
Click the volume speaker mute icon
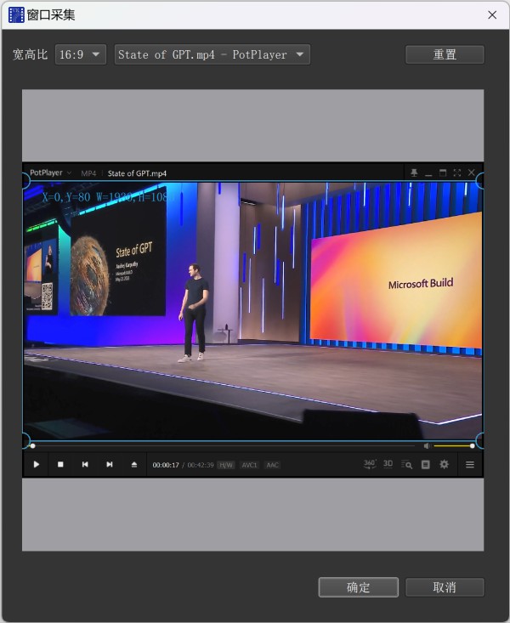coord(427,446)
